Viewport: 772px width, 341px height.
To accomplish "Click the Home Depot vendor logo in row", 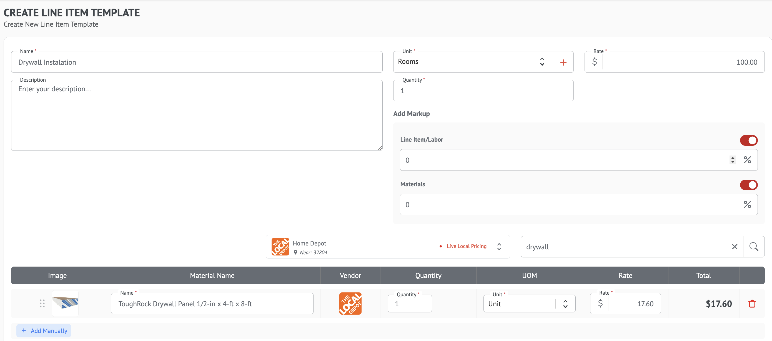I will [x=350, y=304].
